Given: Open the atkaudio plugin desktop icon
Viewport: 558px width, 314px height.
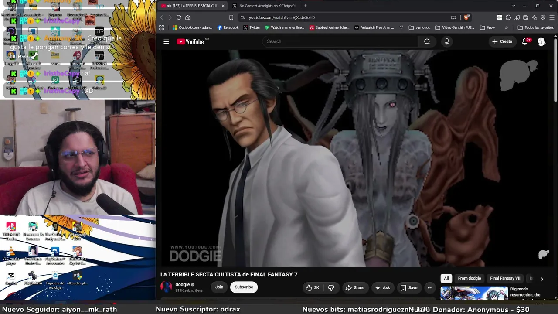Looking at the screenshot, I should (x=77, y=278).
